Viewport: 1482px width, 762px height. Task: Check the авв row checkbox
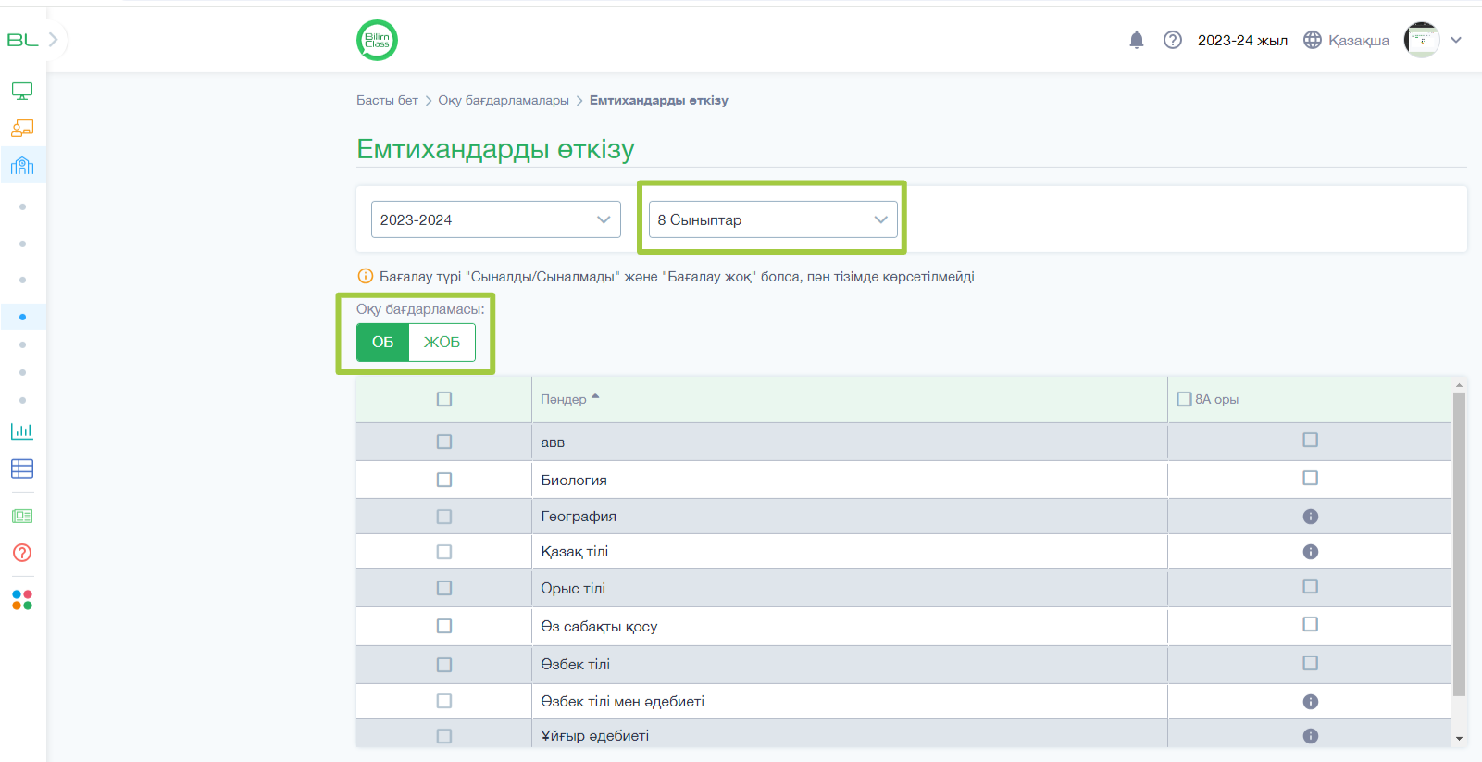[444, 442]
